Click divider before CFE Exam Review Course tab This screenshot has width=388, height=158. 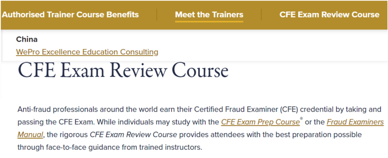261,15
